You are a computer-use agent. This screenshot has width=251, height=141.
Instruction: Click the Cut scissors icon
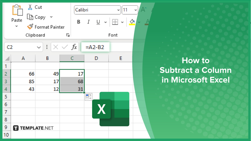click(30, 7)
